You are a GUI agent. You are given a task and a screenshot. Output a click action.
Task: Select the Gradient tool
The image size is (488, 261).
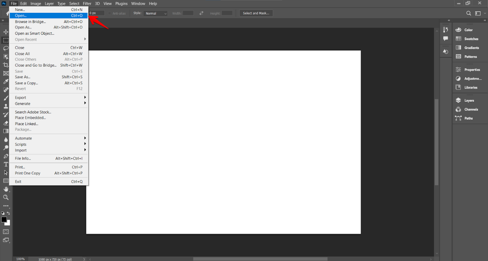6,131
